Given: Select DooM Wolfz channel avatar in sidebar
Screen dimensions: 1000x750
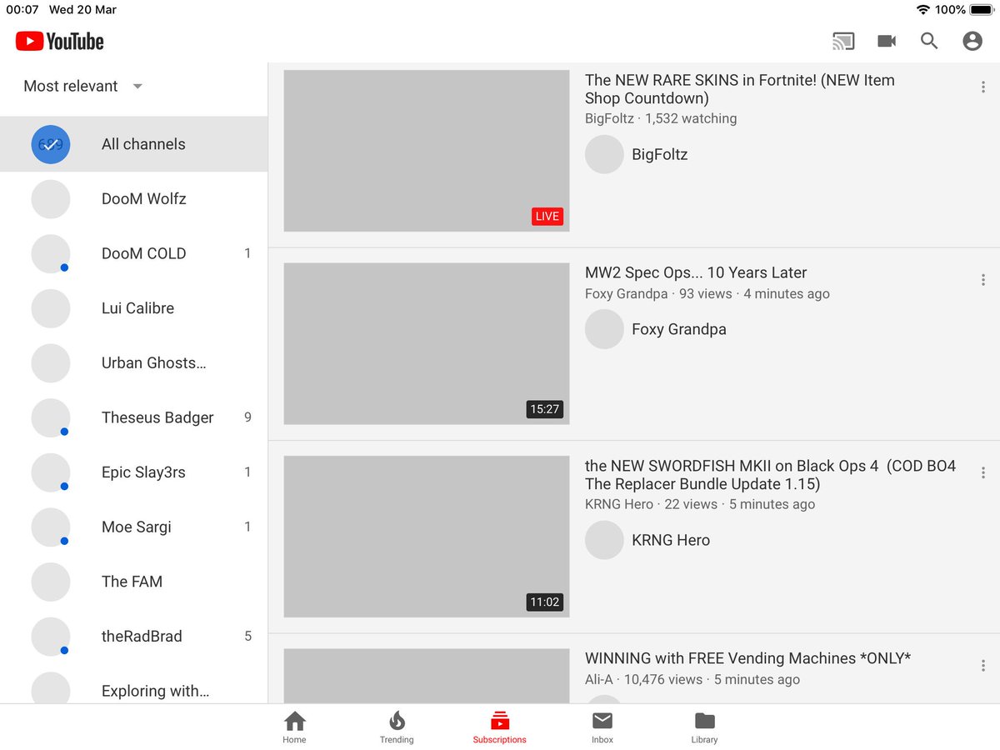Looking at the screenshot, I should [51, 199].
